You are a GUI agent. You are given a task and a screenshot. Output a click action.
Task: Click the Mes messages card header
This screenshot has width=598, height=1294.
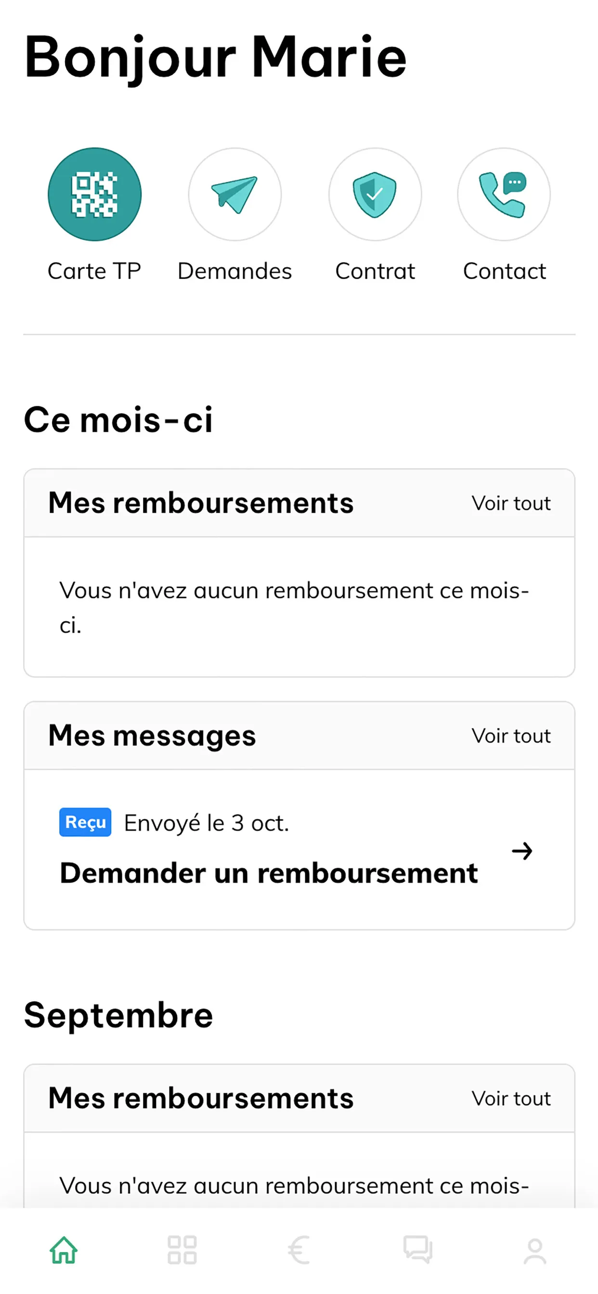[x=299, y=736]
